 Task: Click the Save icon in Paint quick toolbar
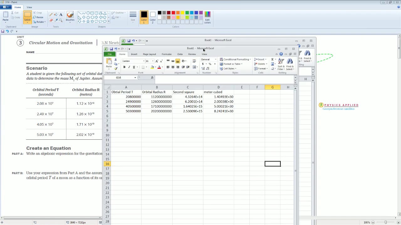[3, 31]
